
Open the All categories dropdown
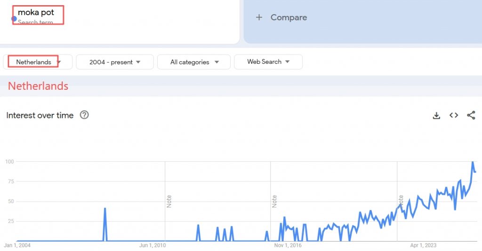tap(194, 62)
